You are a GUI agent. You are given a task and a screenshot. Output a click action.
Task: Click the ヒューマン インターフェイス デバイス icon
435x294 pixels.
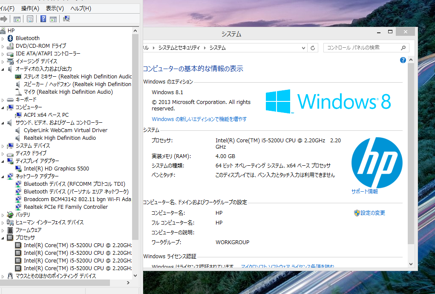(10, 222)
